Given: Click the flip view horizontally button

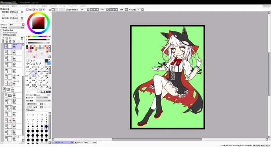Looking at the screenshot, I should [x=126, y=10].
